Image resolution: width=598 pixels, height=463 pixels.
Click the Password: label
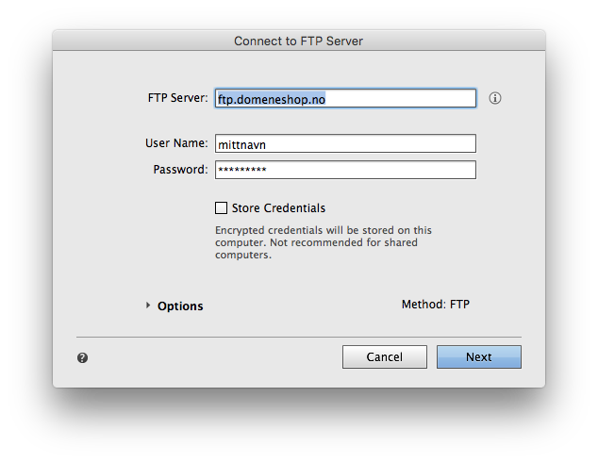pyautogui.click(x=180, y=170)
